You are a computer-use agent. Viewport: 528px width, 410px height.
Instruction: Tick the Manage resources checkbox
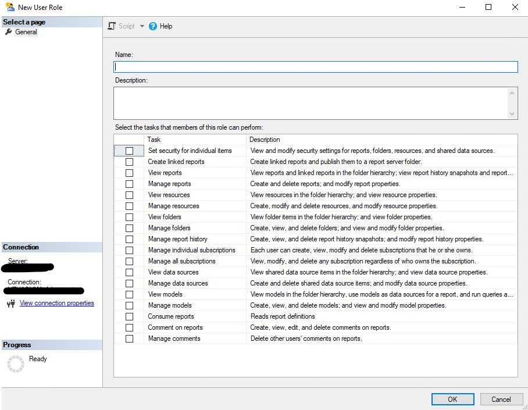coord(129,206)
